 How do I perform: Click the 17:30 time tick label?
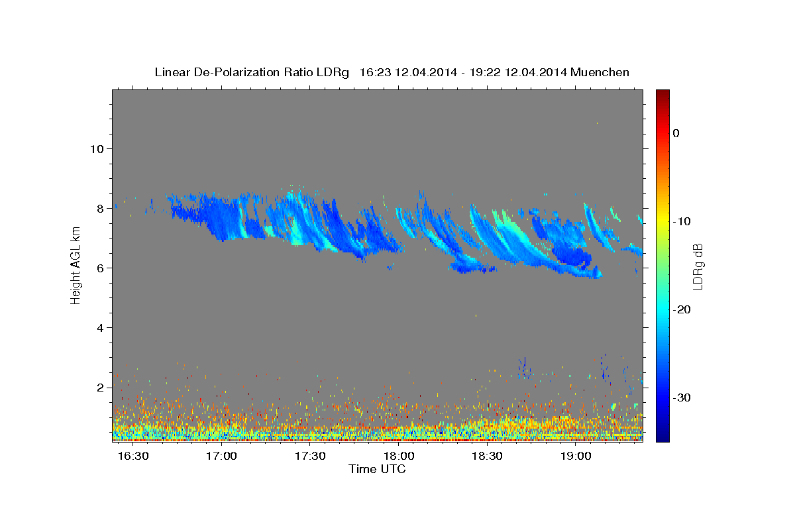(310, 457)
